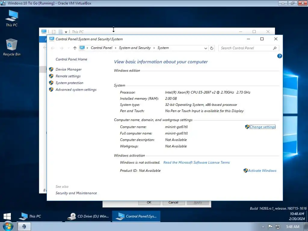Select System in the breadcrumb
Screen dimensions: 308x231
pos(163,48)
